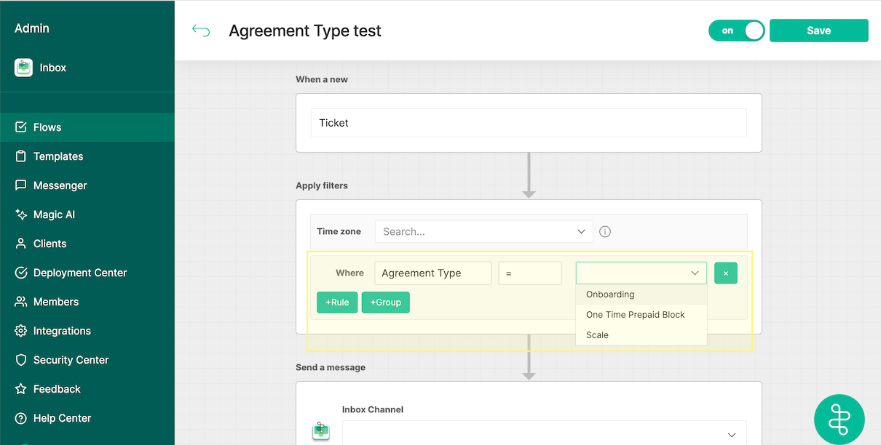The image size is (881, 445).
Task: Select the Scale option
Action: tap(597, 335)
